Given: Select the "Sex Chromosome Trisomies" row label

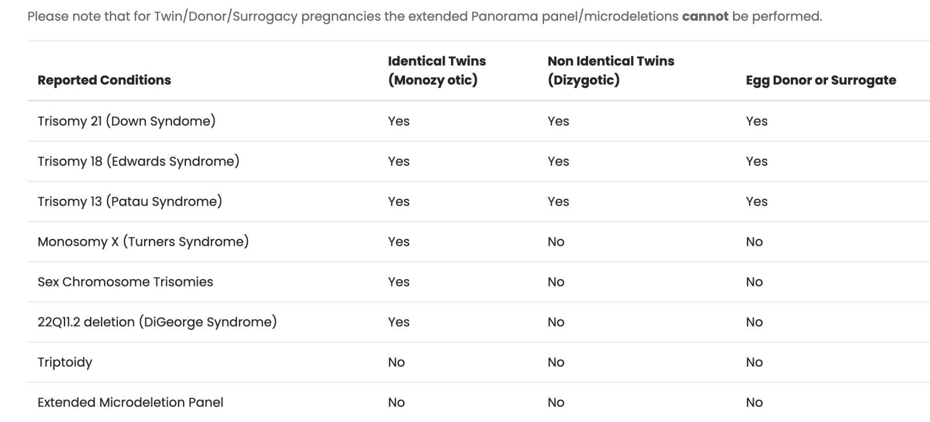Looking at the screenshot, I should [x=125, y=282].
